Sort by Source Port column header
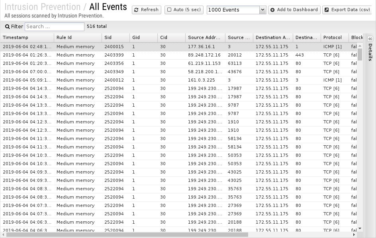376x238 pixels. point(239,38)
